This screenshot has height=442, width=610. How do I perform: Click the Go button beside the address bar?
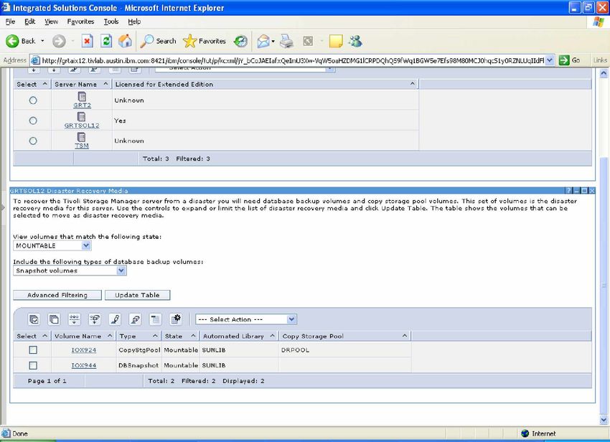pyautogui.click(x=570, y=60)
